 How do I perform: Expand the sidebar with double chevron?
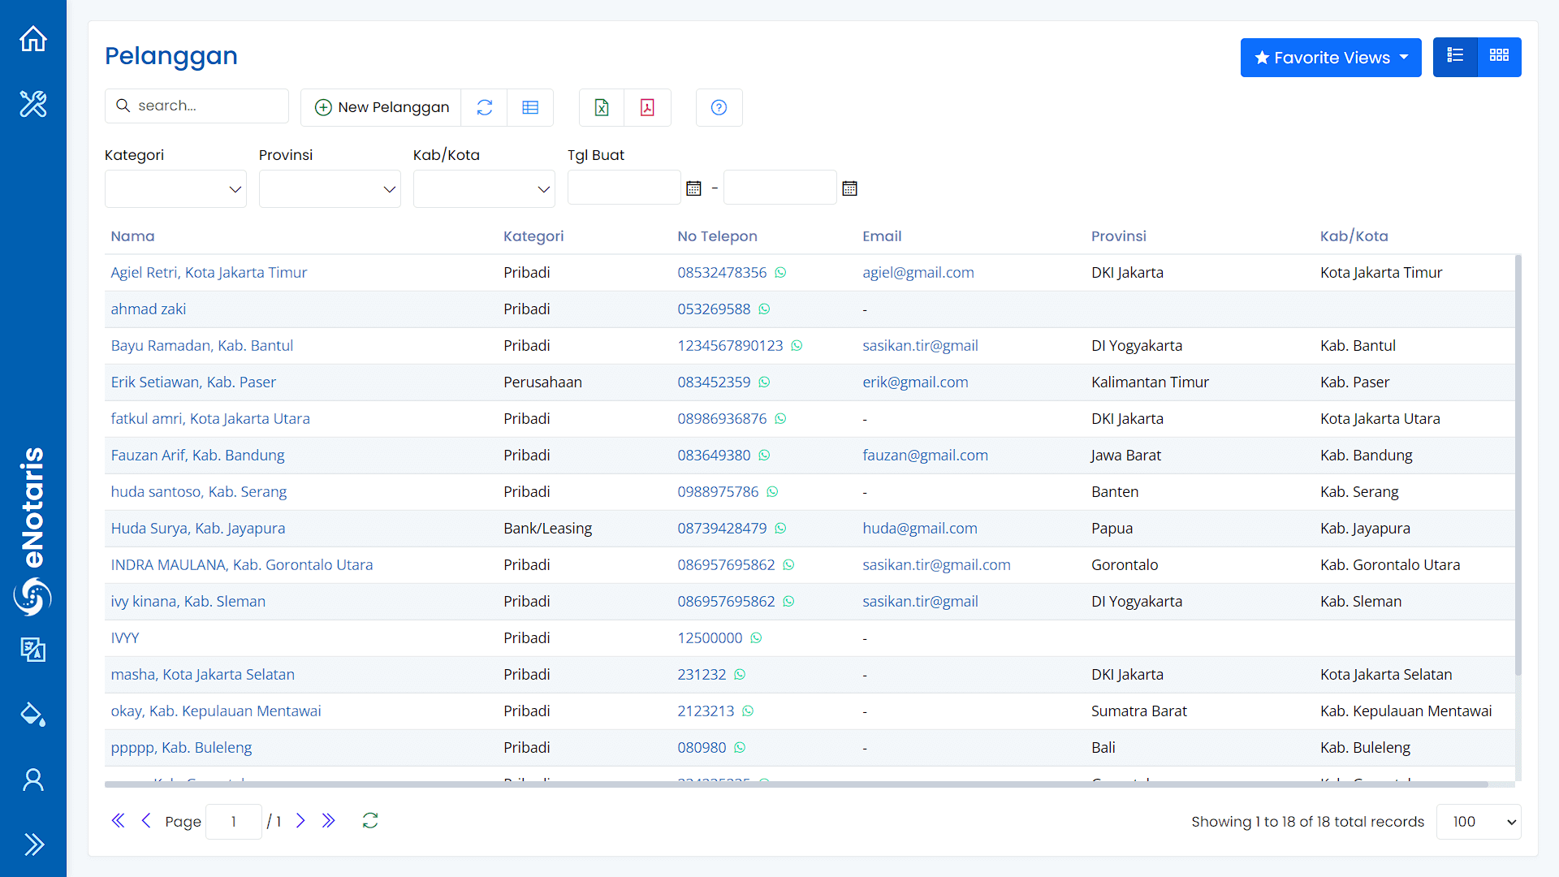[x=33, y=845]
